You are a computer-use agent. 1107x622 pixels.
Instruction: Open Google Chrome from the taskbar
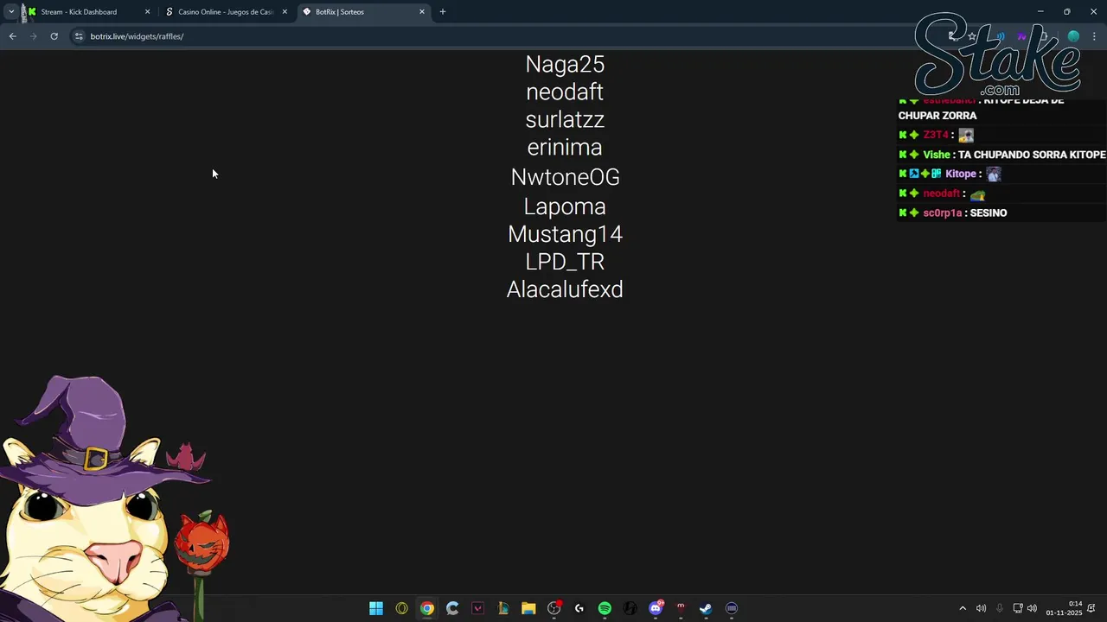427,608
